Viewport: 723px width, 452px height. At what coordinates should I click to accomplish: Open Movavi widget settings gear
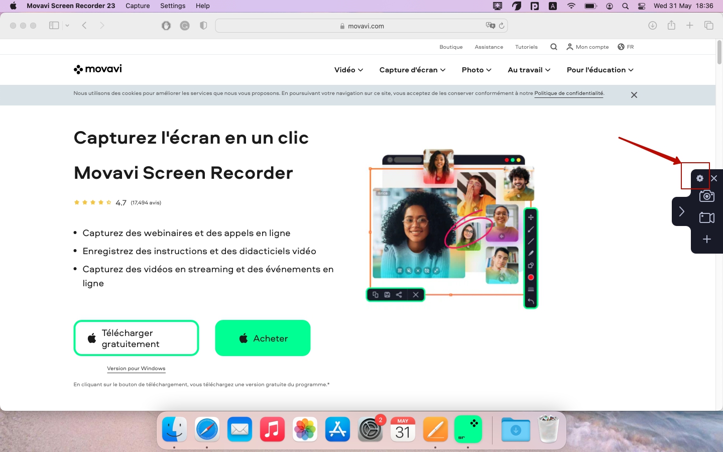[x=699, y=178]
